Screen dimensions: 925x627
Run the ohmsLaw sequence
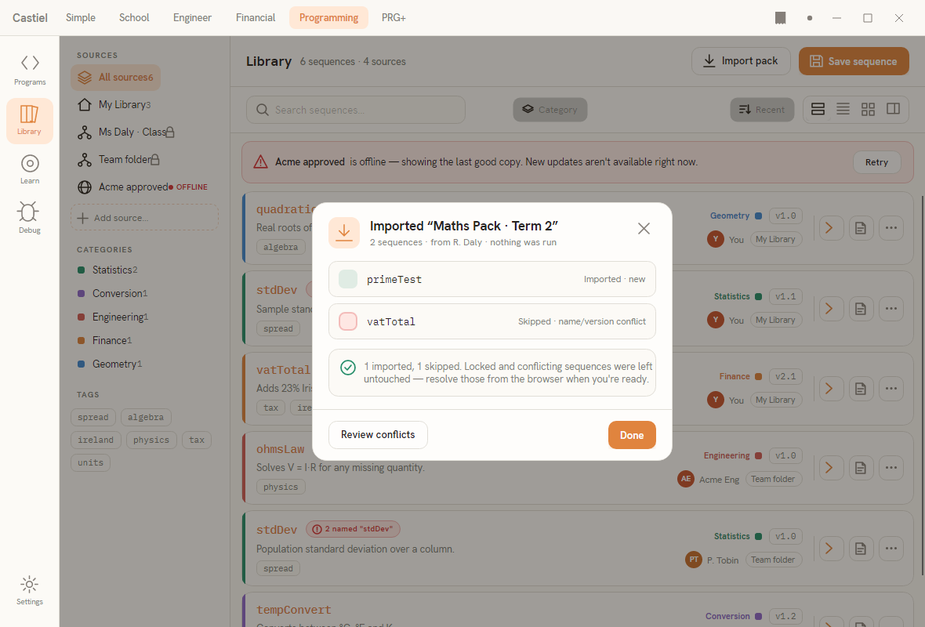tap(829, 468)
